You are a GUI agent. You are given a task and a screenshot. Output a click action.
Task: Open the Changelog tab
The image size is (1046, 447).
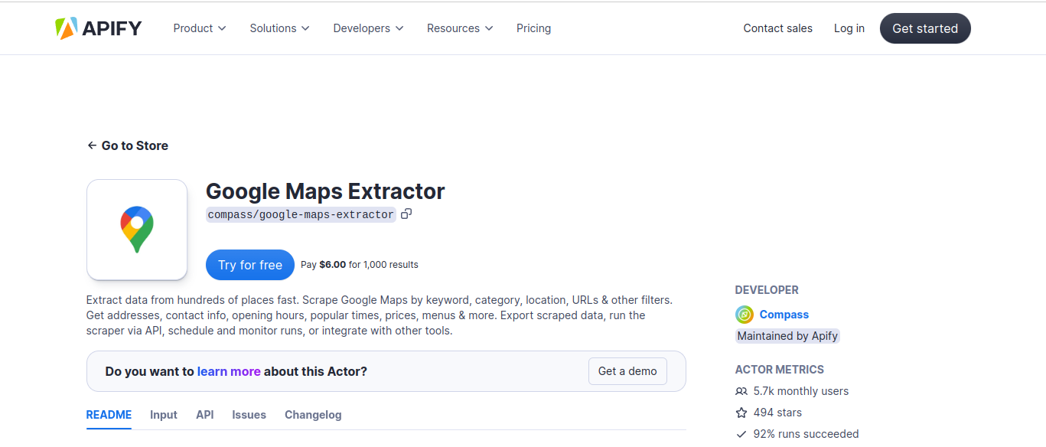[x=313, y=415]
